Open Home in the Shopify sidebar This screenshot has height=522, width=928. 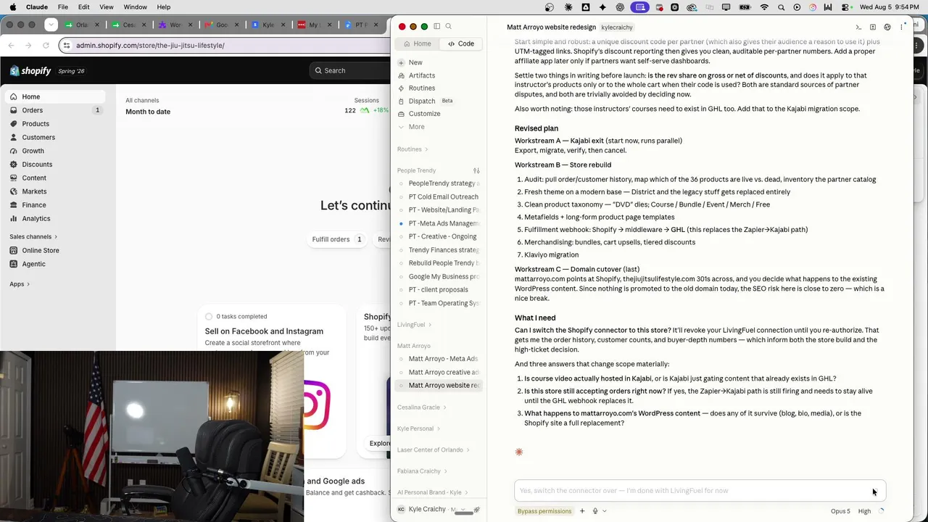point(57,96)
